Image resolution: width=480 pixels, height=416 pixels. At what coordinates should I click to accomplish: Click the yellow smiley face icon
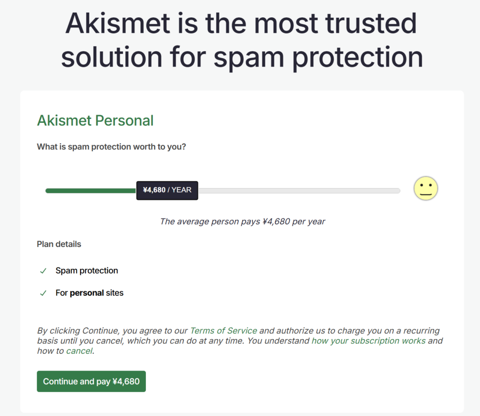tap(426, 189)
